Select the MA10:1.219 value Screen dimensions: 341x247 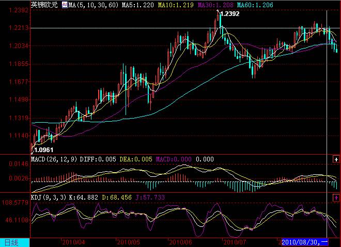tap(176, 5)
